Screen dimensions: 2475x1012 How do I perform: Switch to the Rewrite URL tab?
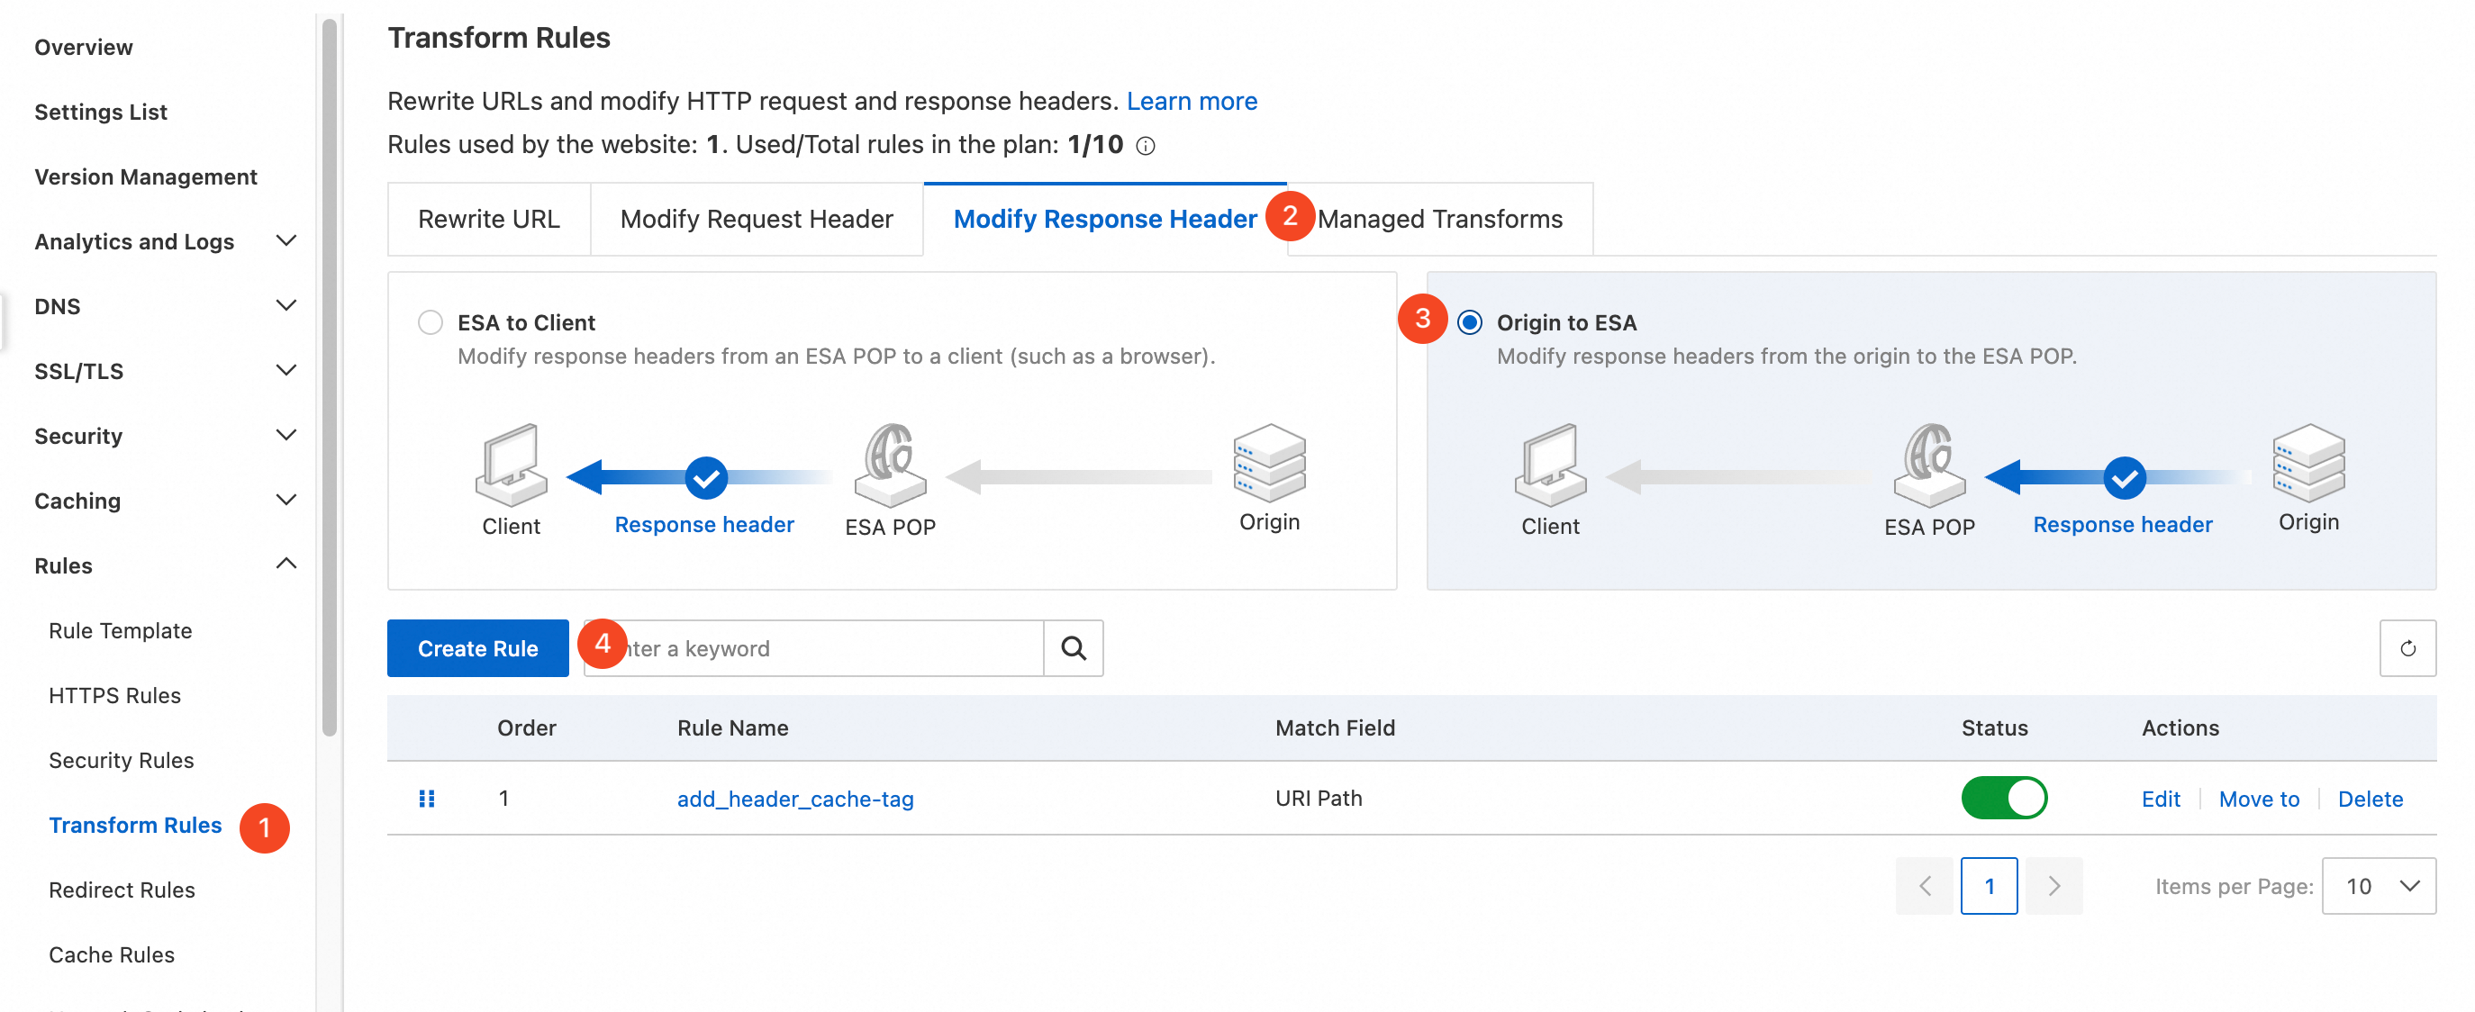(x=489, y=219)
